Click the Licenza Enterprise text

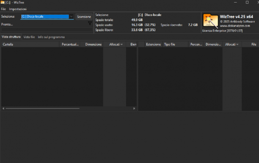click(x=222, y=31)
